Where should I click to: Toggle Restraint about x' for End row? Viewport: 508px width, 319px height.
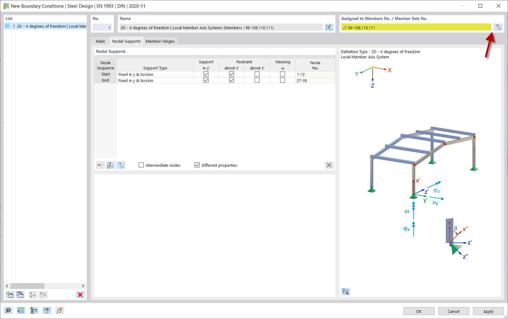pos(232,80)
